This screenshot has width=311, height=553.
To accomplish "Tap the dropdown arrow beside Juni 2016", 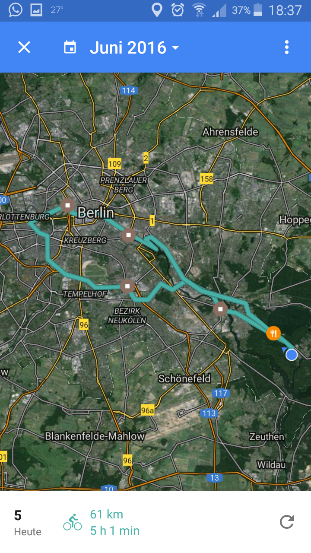I will tap(175, 48).
